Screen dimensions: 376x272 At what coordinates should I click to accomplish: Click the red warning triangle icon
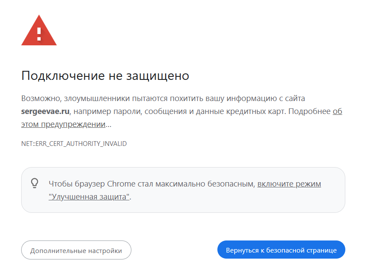point(39,30)
